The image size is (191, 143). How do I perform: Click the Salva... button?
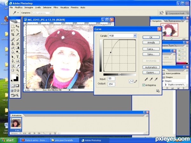[151, 54]
